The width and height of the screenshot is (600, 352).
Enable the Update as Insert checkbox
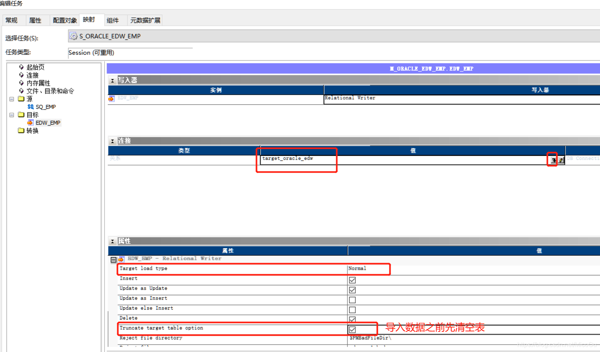pyautogui.click(x=352, y=300)
